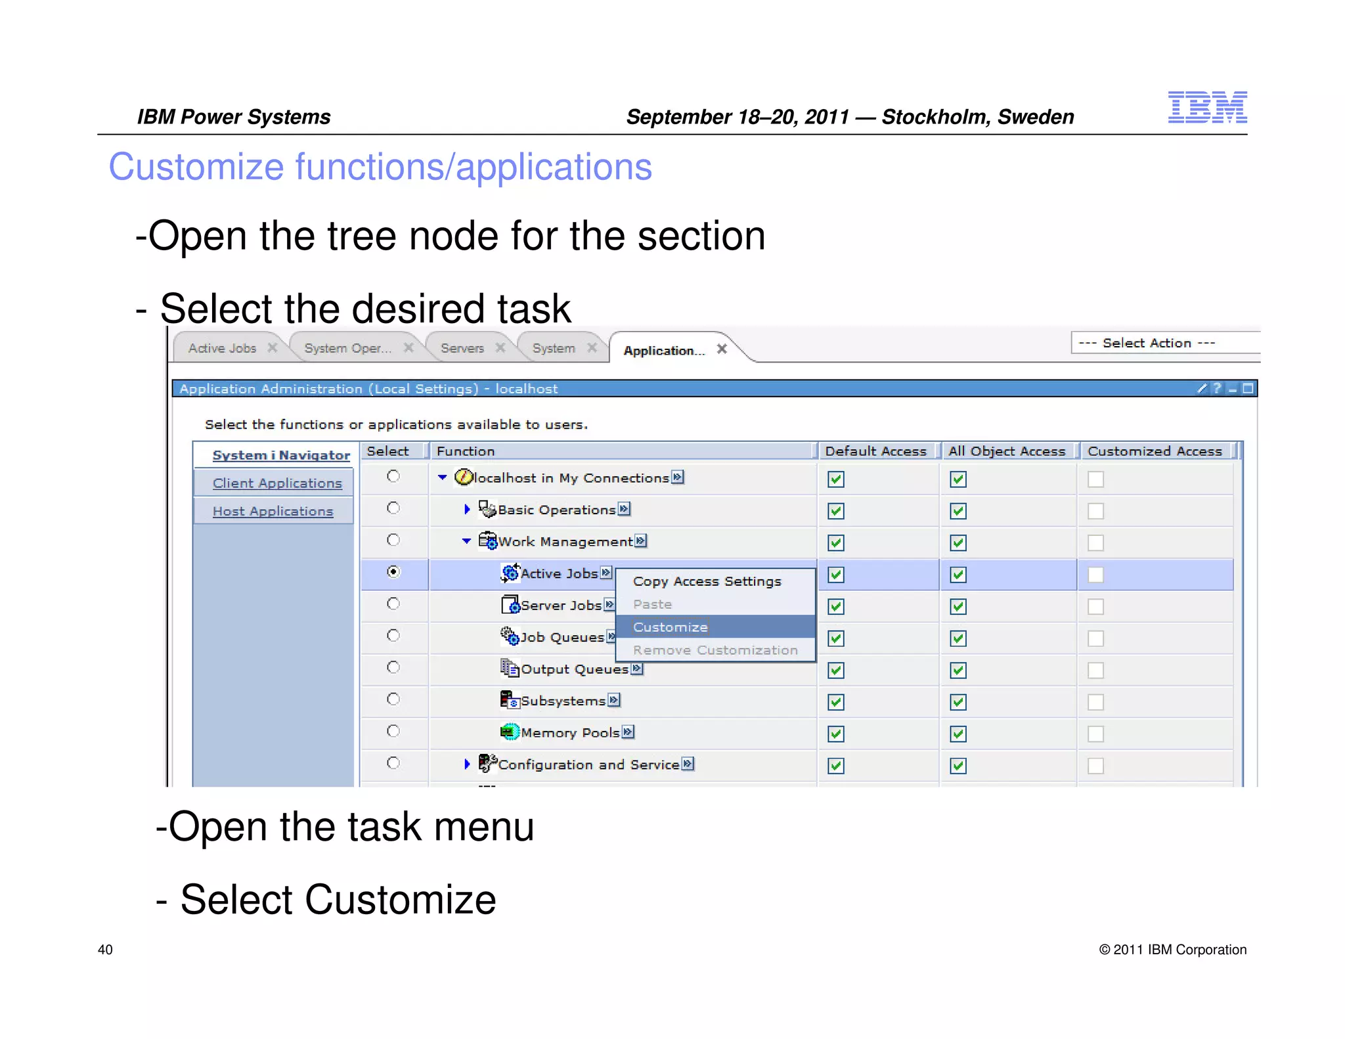1345x1039 pixels.
Task: Open the System i Navigator link
Action: pos(281,455)
